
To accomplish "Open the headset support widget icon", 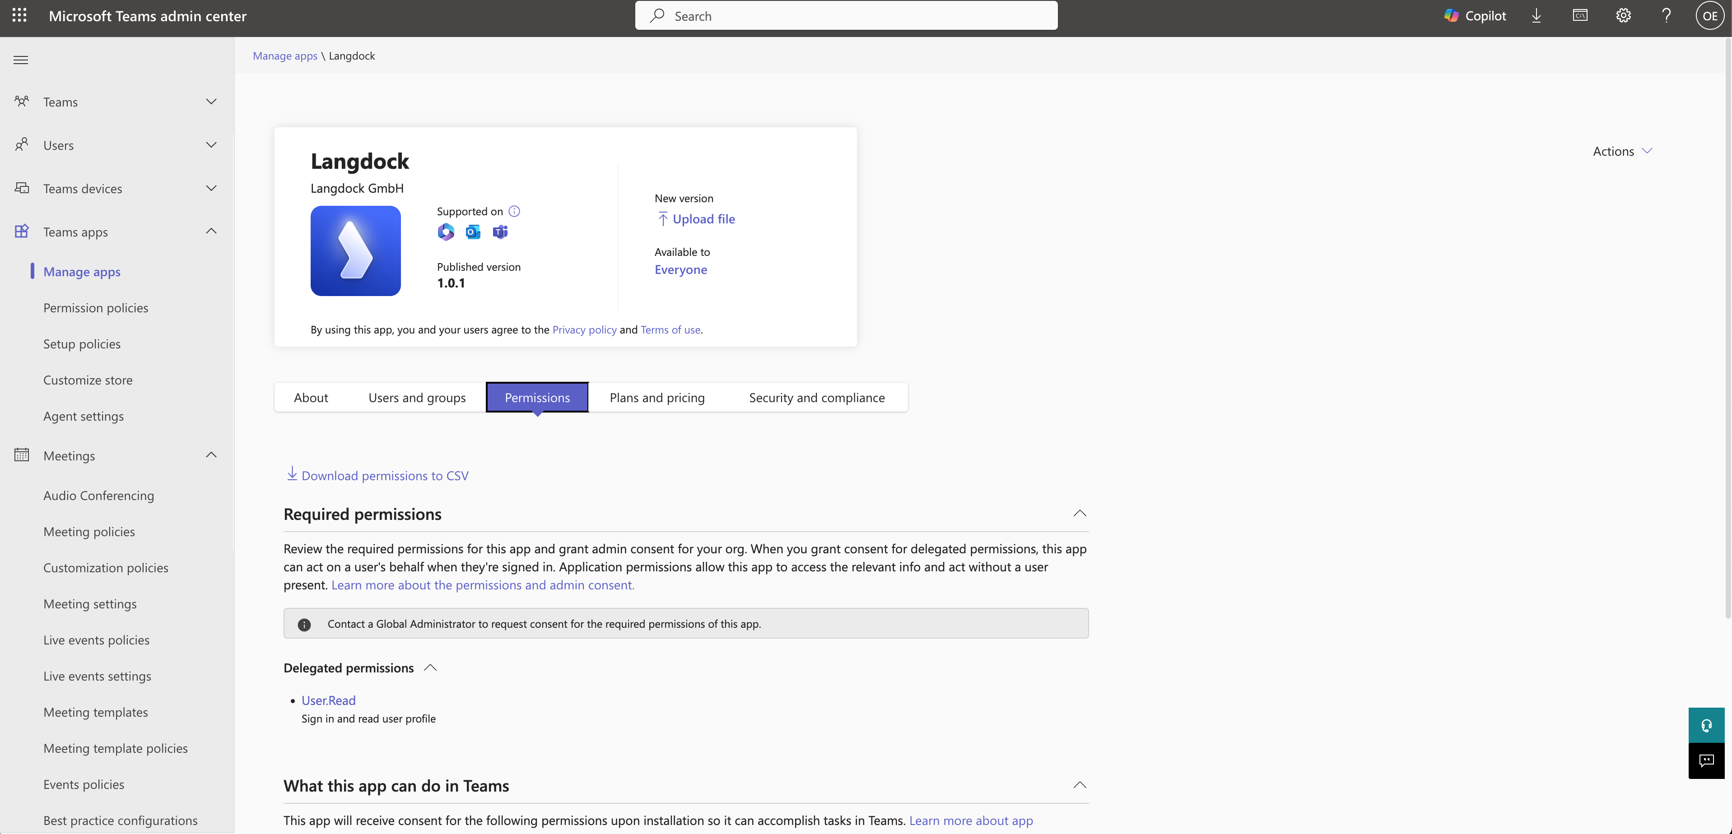I will tap(1706, 725).
